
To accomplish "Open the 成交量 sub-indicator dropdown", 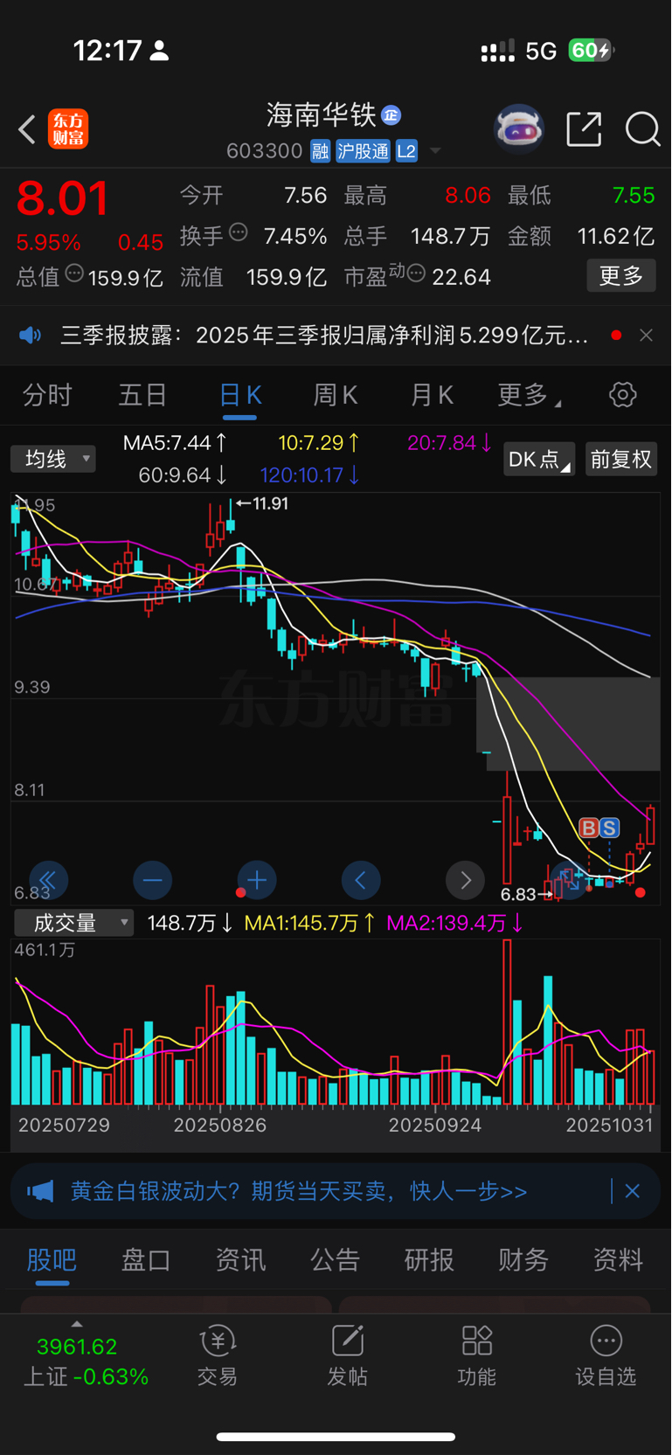I will pos(73,923).
